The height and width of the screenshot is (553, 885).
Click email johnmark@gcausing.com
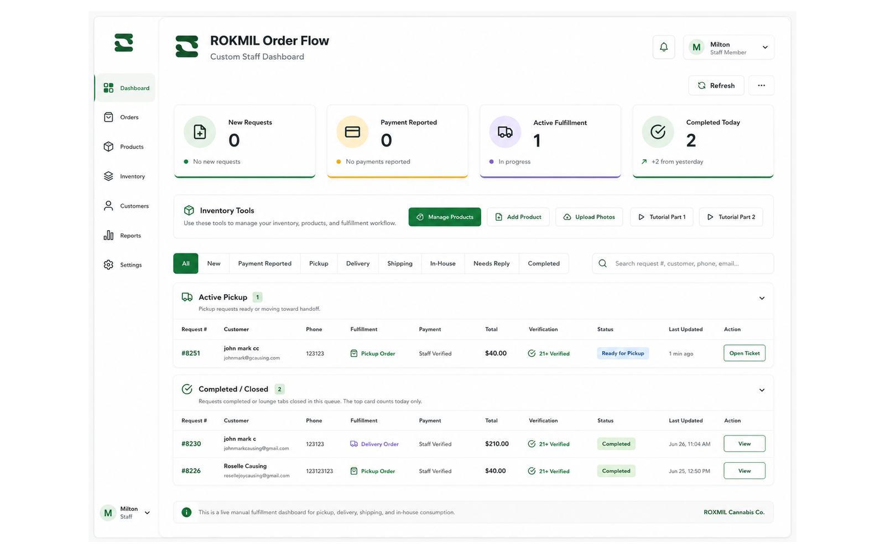(252, 358)
